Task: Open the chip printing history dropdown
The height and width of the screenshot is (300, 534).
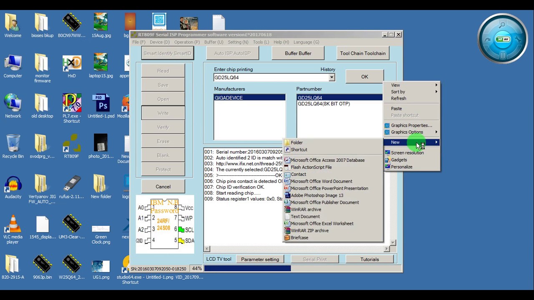Action: [331, 77]
